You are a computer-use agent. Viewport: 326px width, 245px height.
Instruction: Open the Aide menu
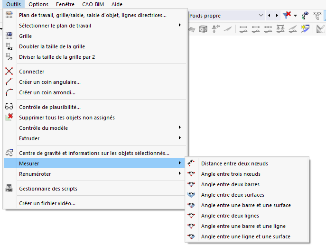coord(117,4)
